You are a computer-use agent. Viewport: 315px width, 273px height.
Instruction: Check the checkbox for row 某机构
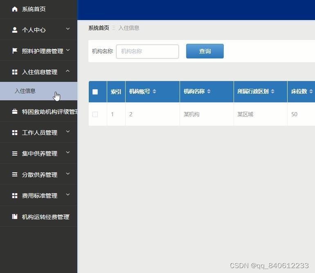[95, 114]
